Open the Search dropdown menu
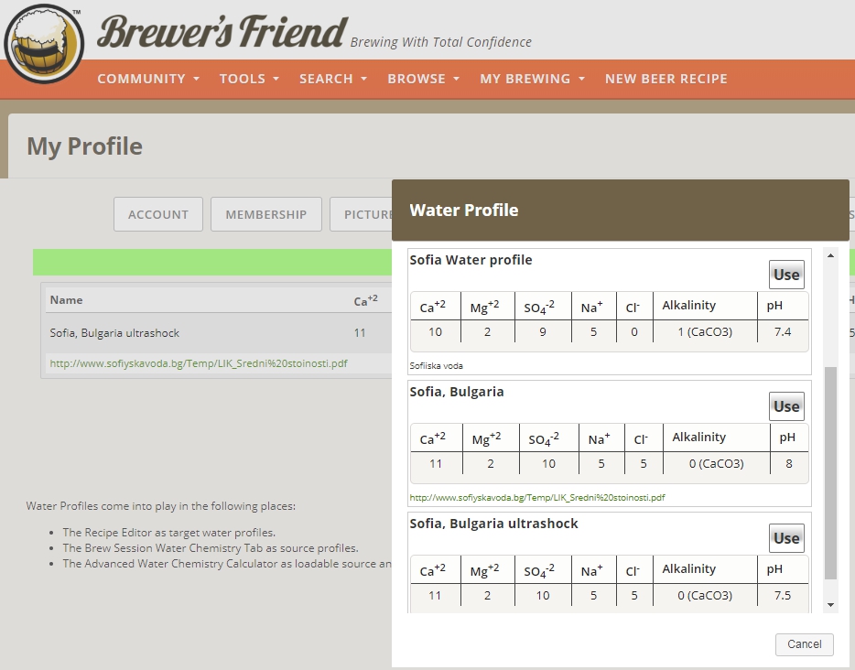The image size is (855, 670). tap(333, 79)
